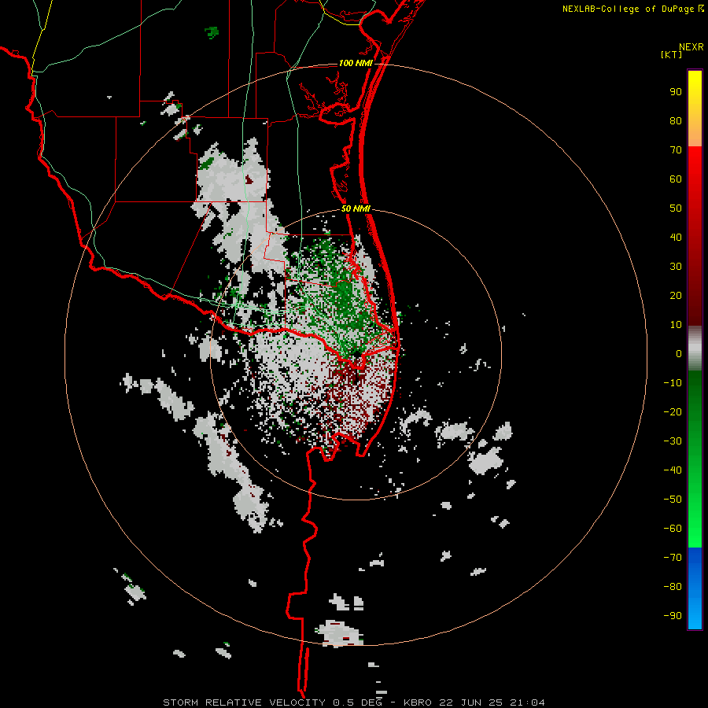
Task: Click the 30 value on velocity scale
Action: (676, 267)
